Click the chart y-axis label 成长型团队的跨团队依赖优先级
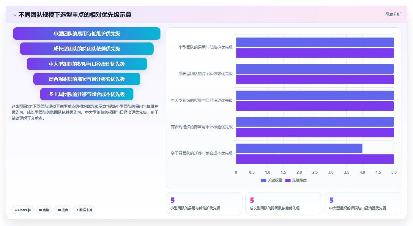 [206, 74]
